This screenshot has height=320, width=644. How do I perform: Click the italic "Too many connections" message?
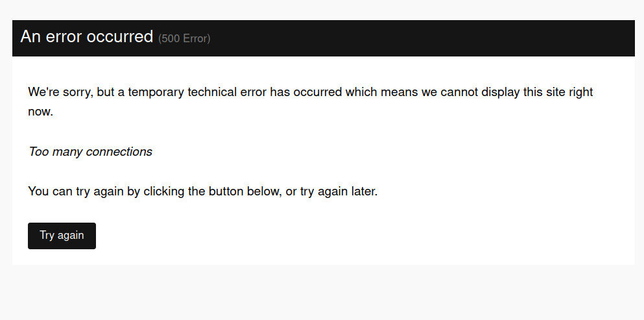[x=90, y=152]
